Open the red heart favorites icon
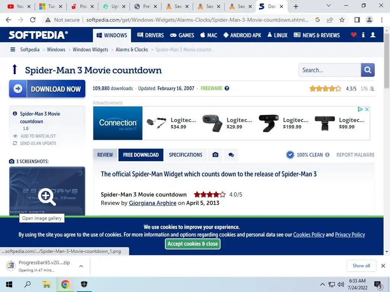 (x=353, y=35)
